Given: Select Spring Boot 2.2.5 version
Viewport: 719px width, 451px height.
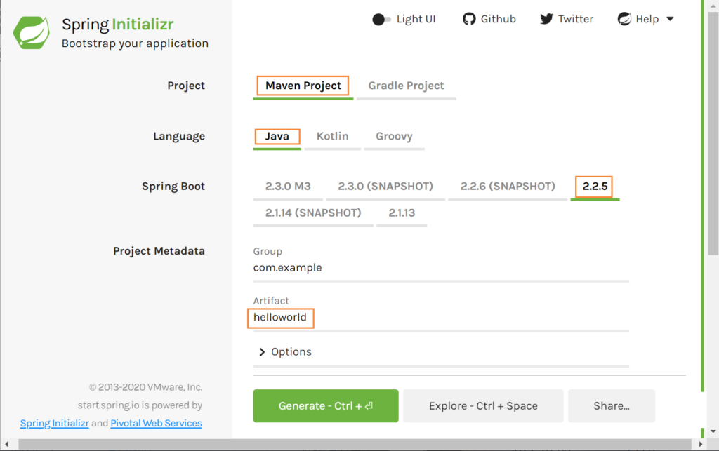Looking at the screenshot, I should tap(595, 187).
